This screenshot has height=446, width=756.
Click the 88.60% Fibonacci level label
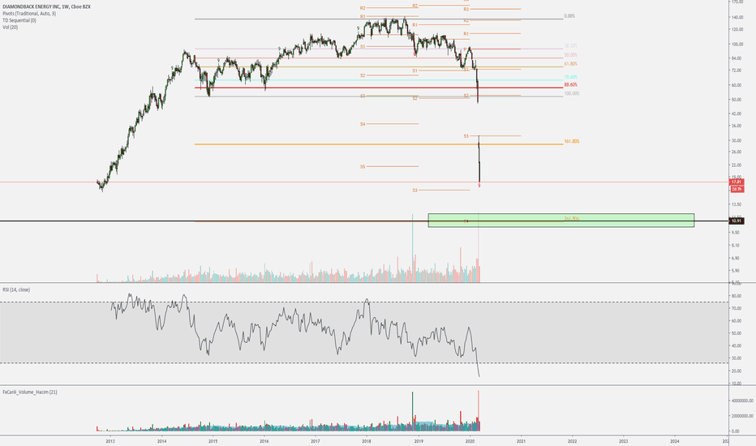pos(571,85)
